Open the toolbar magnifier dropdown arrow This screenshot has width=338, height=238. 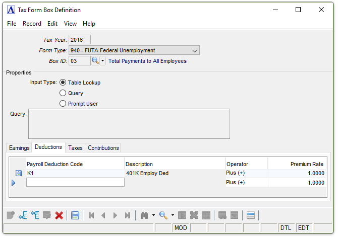click(x=173, y=215)
